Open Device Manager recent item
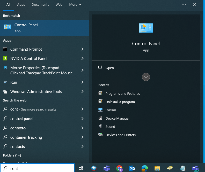Screen dimensions: 205x172 pos(118,118)
